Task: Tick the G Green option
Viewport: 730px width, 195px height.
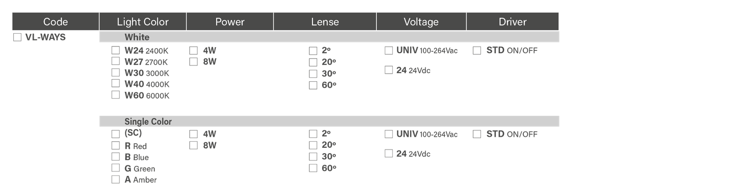Action: [x=116, y=168]
